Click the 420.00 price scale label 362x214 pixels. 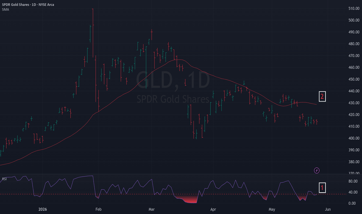coord(354,114)
